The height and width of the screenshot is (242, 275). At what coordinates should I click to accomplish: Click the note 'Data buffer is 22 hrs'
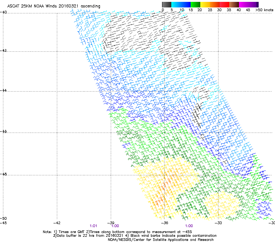click(x=88, y=236)
